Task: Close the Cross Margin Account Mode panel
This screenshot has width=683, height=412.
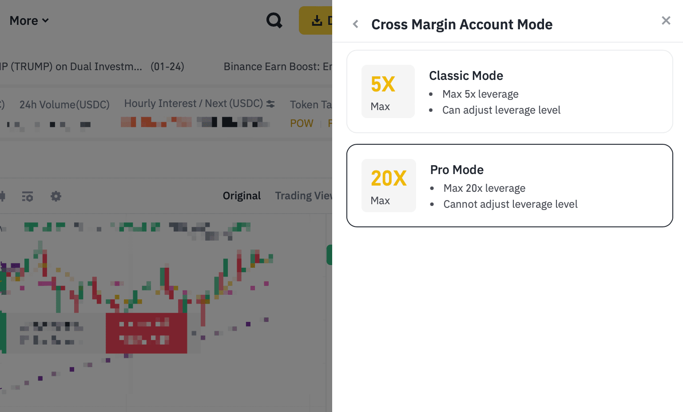Action: coord(666,20)
